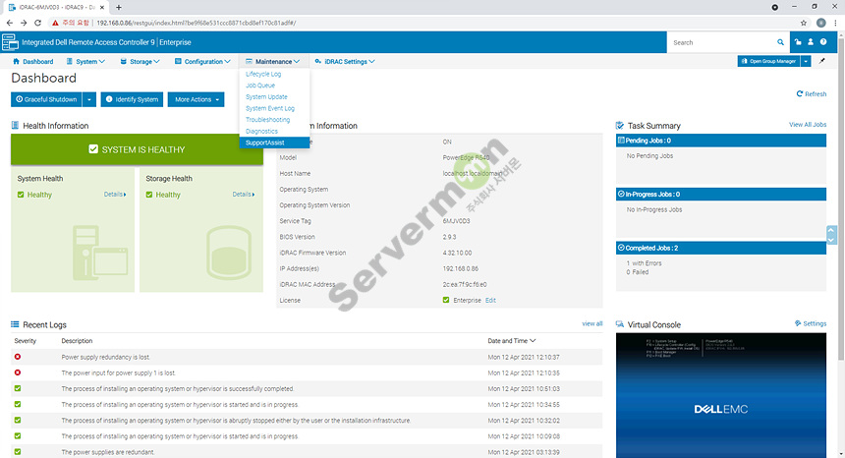This screenshot has height=458, width=845.
Task: Open the Virtual Console preview thumbnail
Action: [721, 395]
